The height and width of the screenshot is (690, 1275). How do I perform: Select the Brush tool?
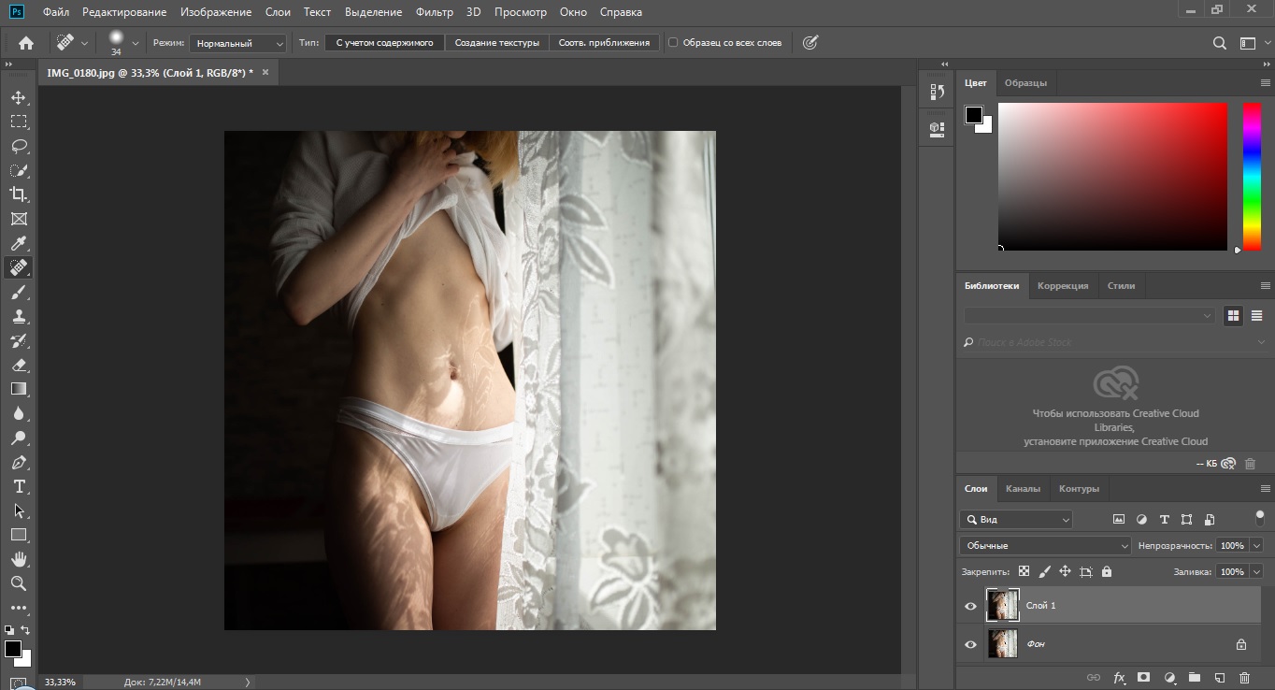coord(19,292)
